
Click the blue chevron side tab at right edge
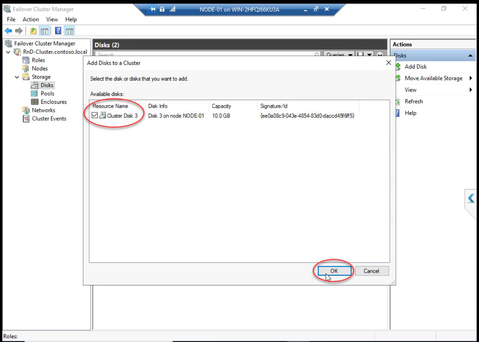click(471, 198)
